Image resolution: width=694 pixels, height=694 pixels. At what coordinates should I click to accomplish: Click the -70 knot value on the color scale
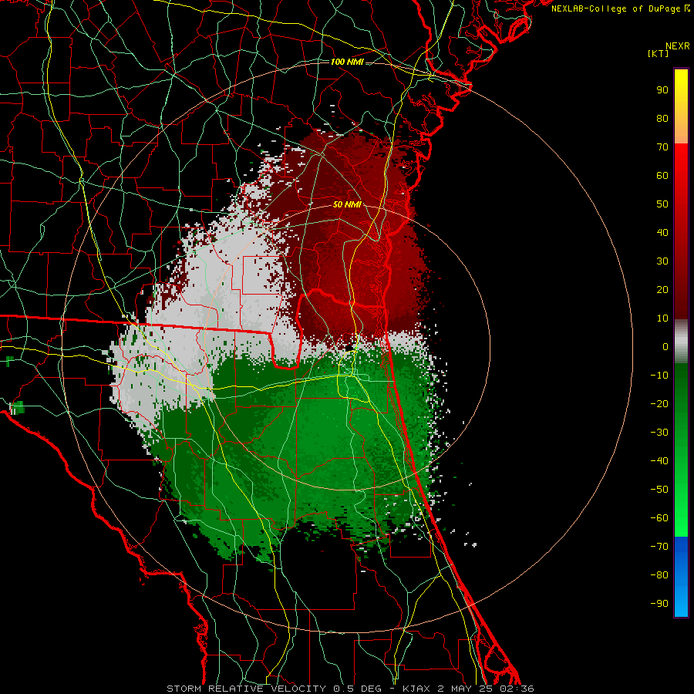[659, 547]
